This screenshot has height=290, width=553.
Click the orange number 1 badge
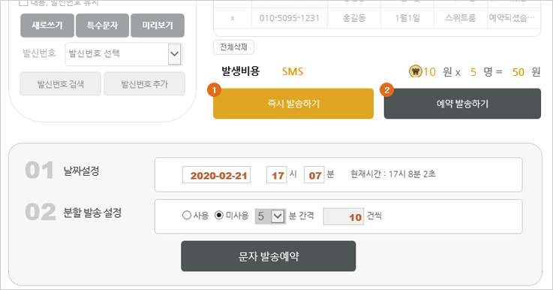pyautogui.click(x=214, y=90)
